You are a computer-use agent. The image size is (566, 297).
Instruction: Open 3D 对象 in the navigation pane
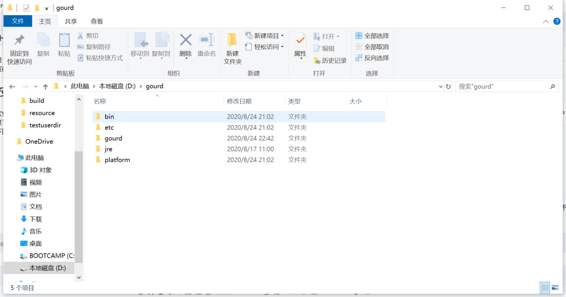[36, 170]
